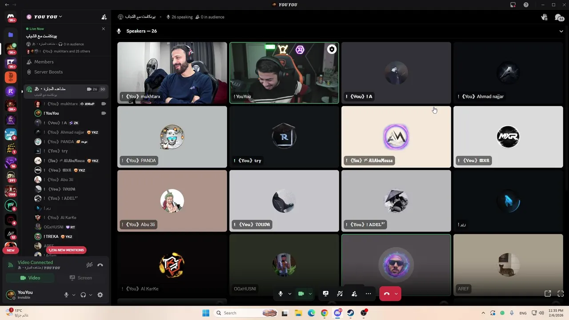Click the move to audience person icon

pos(354,294)
